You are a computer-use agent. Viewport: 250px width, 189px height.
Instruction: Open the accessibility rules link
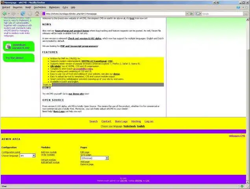point(83,69)
